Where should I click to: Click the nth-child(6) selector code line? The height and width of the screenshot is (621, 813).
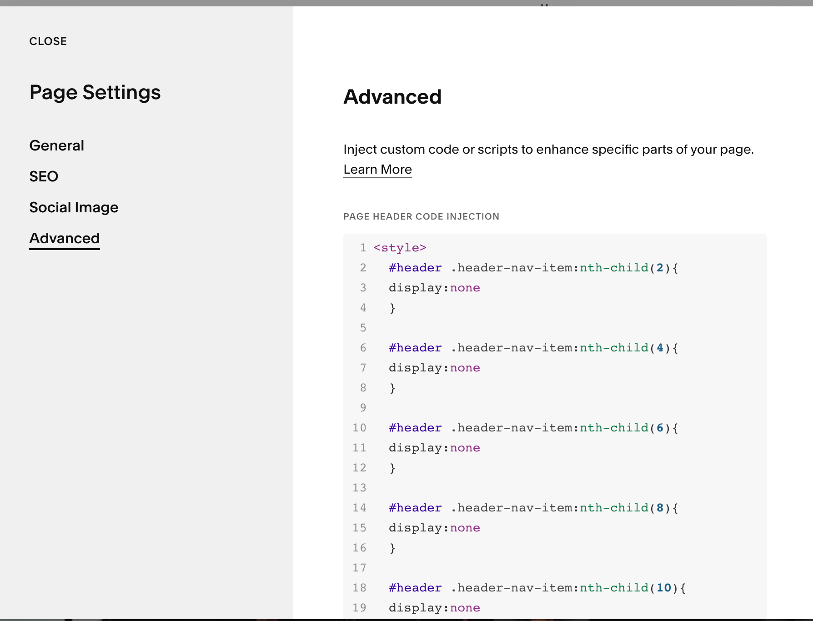pyautogui.click(x=533, y=428)
